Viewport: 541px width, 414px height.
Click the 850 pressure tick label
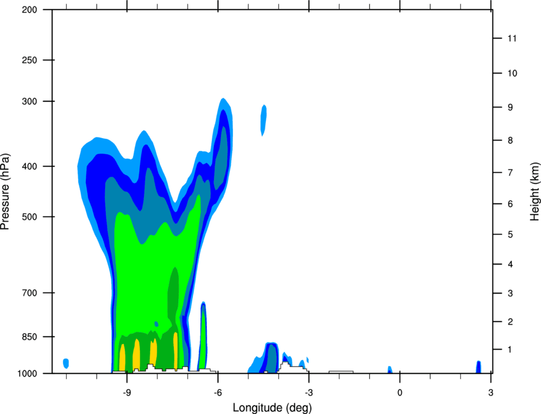(30, 337)
